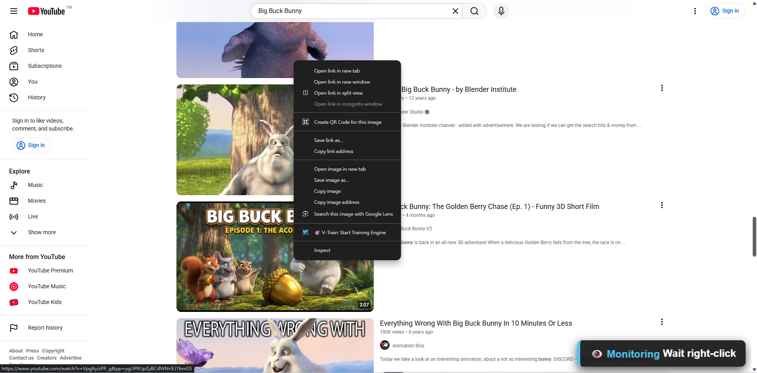757x373 pixels.
Task: Select Save image as...
Action: [347, 180]
